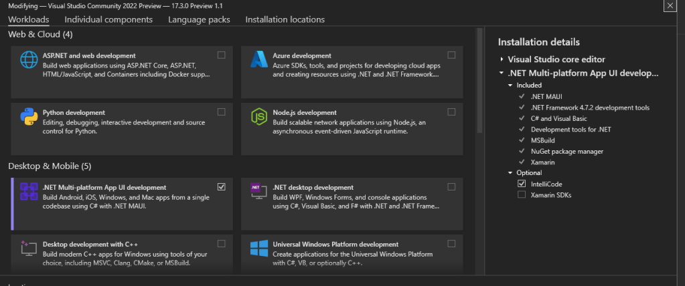Click the Azure development logo icon
The image size is (685, 286).
[x=259, y=61]
